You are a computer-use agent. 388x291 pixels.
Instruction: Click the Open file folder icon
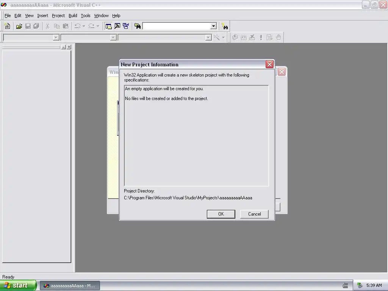pos(19,26)
